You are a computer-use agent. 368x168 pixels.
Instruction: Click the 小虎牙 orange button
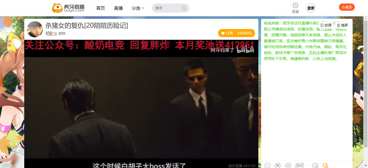pos(347,7)
